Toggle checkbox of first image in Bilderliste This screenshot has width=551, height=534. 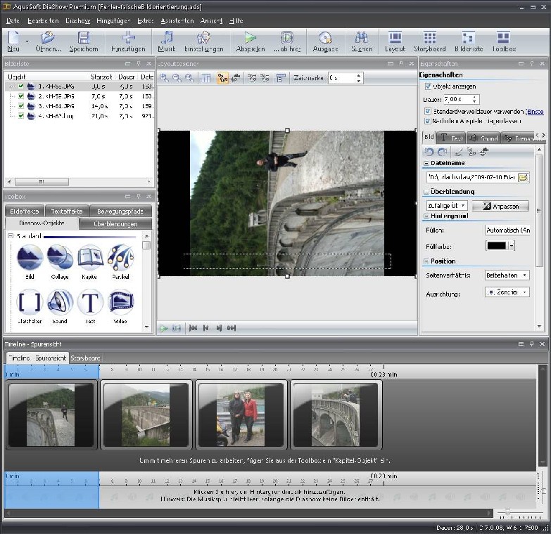(x=21, y=86)
